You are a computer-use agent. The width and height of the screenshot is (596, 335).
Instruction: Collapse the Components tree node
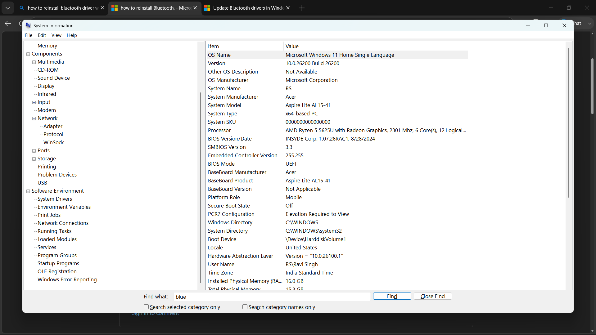(x=28, y=54)
